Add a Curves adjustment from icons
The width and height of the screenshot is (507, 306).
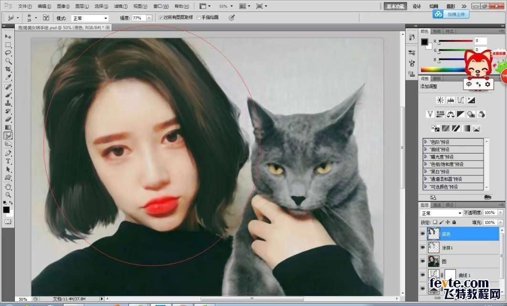click(x=461, y=100)
